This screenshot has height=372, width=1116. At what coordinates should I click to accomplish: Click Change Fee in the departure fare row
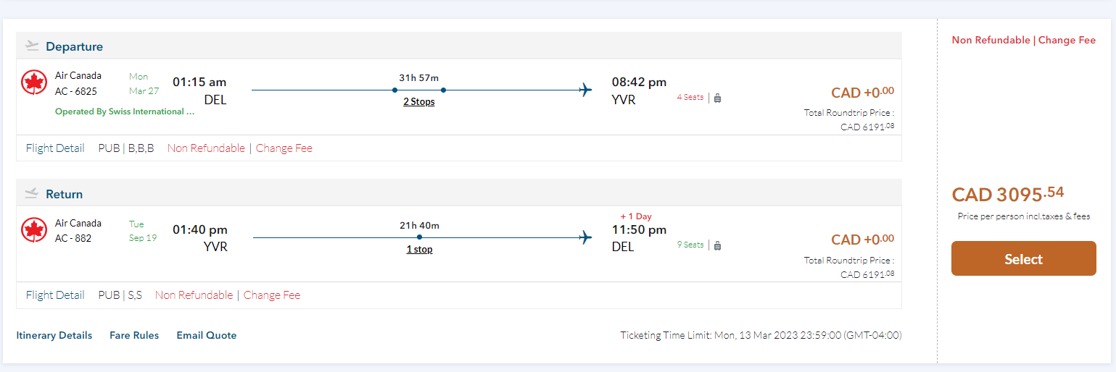284,148
